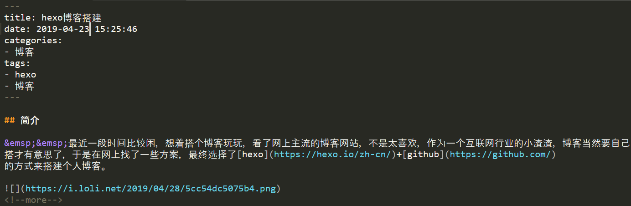Click the "<!--more-->" comment line

click(33, 200)
